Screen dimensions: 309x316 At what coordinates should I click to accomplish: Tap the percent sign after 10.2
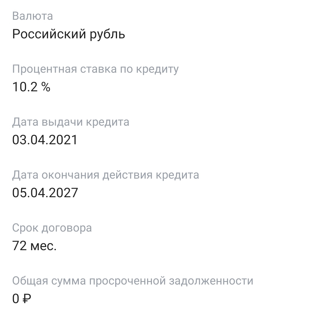[46, 87]
